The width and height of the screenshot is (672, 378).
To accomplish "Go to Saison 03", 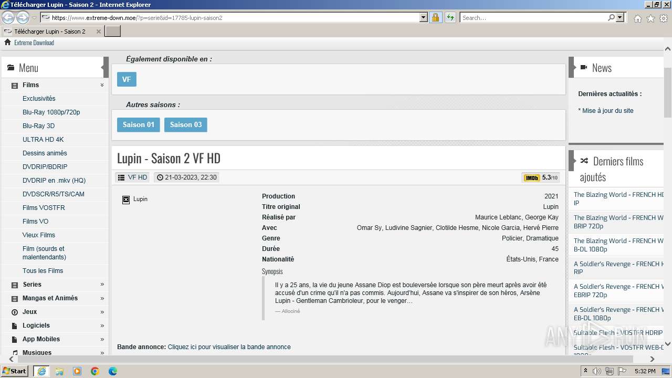I will 186,125.
